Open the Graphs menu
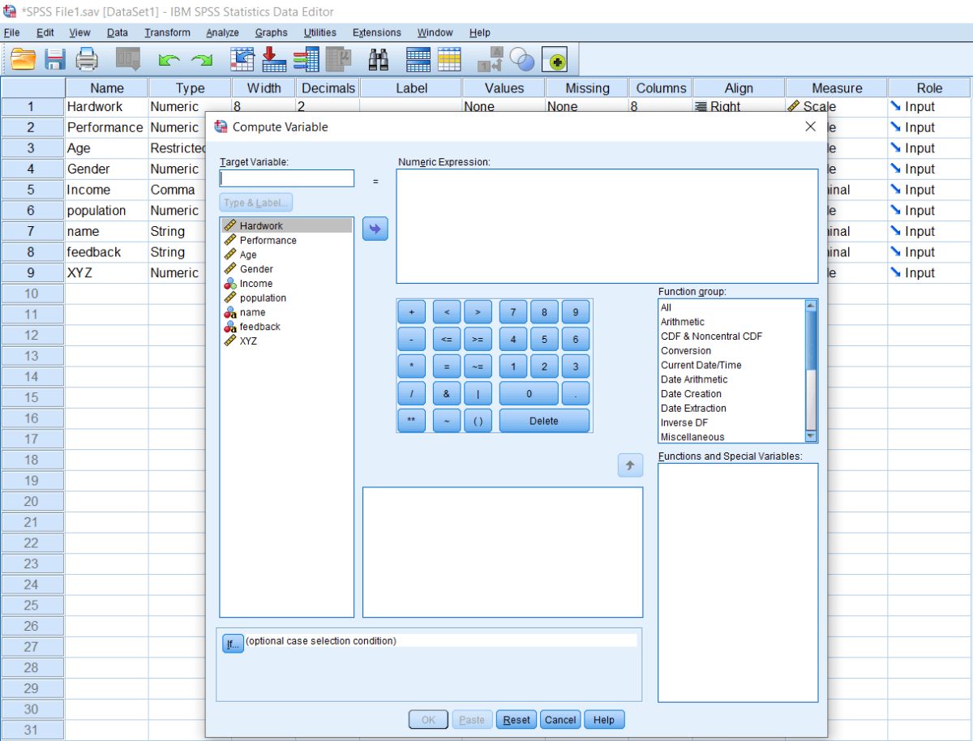This screenshot has height=741, width=973. [271, 32]
